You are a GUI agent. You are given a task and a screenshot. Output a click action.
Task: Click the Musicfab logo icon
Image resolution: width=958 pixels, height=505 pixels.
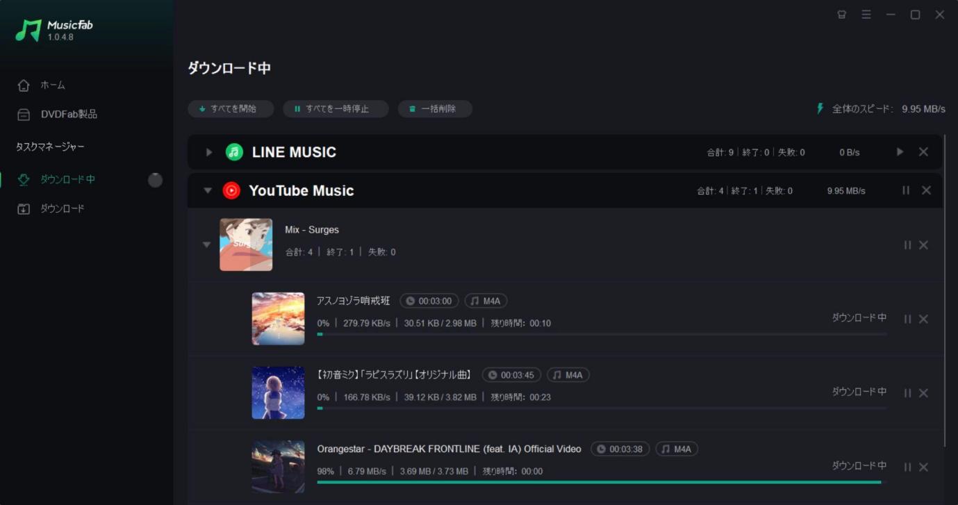28,30
